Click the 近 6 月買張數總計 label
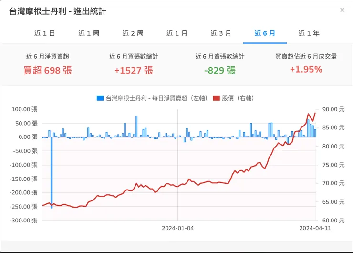 (x=134, y=56)
